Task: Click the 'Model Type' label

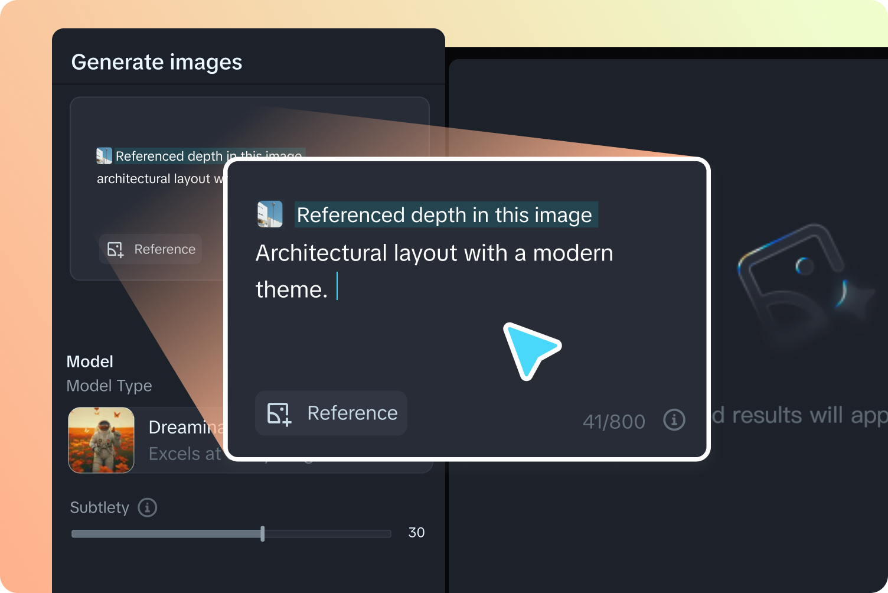Action: click(x=109, y=386)
